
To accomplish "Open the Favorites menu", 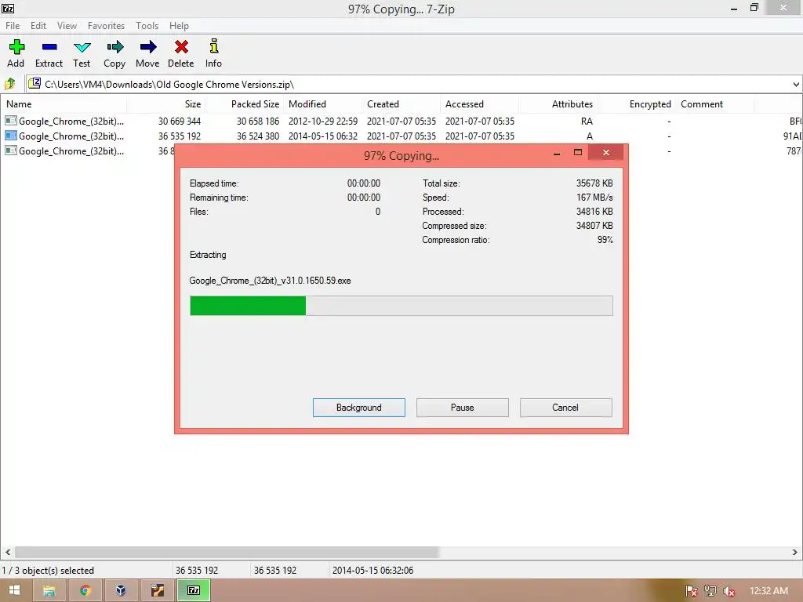I will tap(106, 26).
